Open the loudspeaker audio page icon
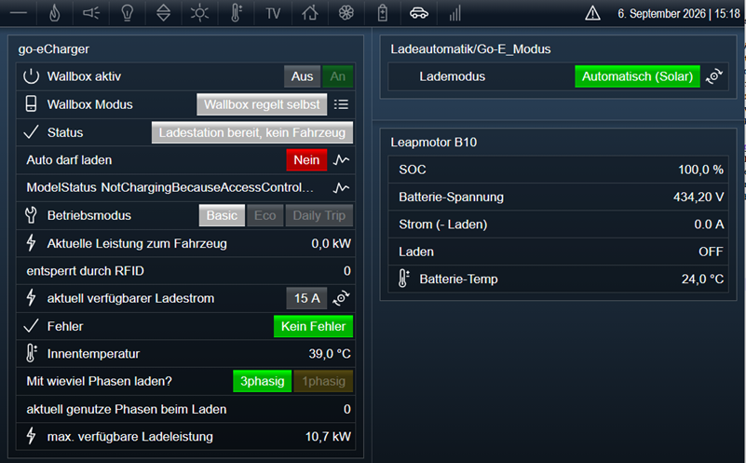Viewport: 746px width, 463px height. pyautogui.click(x=91, y=13)
